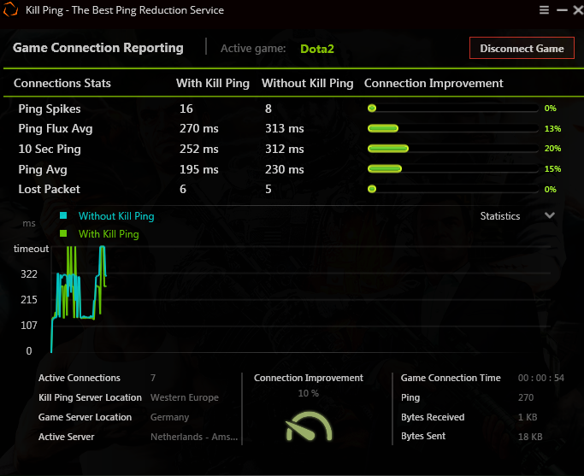Click the 230 ms value
The height and width of the screenshot is (476, 584).
point(285,169)
